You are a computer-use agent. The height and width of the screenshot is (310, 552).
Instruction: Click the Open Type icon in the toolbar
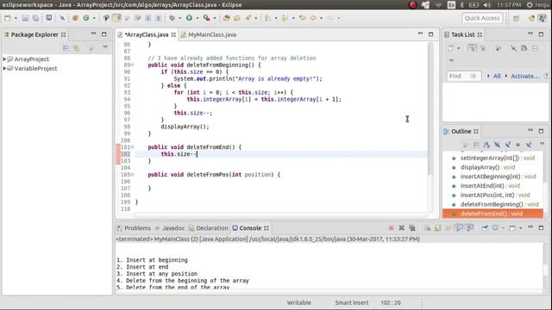tap(226, 18)
